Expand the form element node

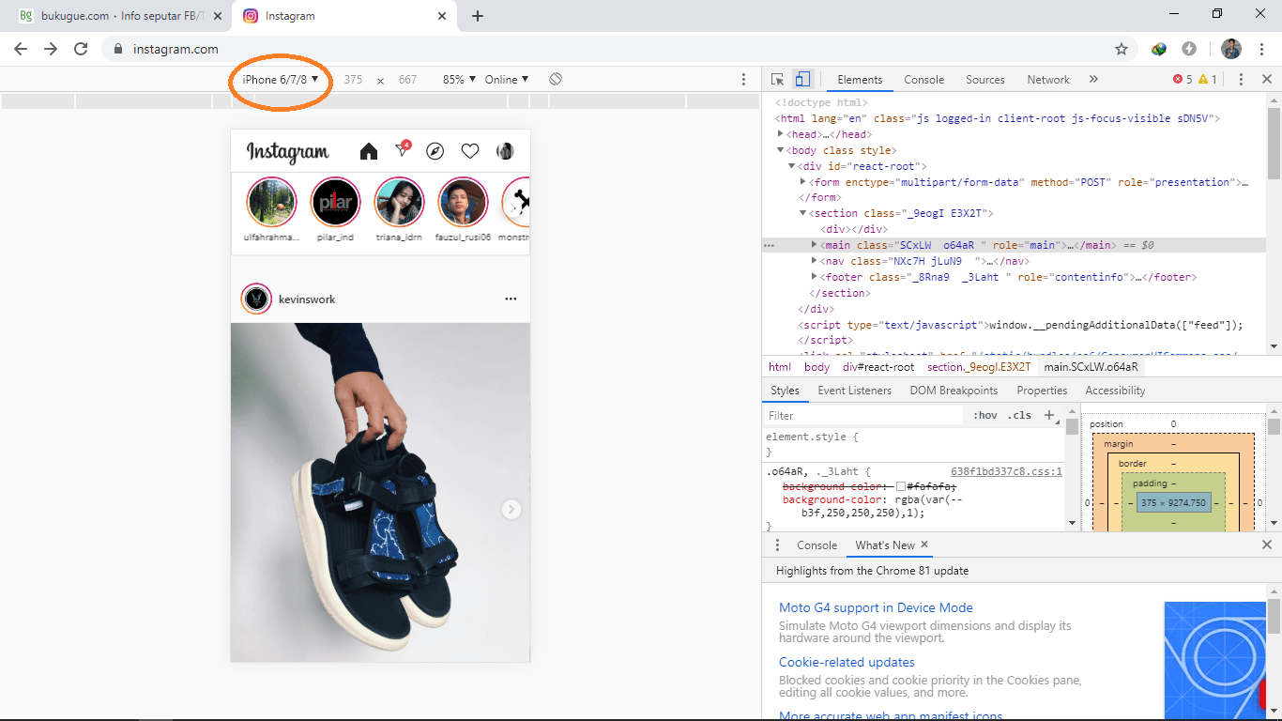point(803,182)
